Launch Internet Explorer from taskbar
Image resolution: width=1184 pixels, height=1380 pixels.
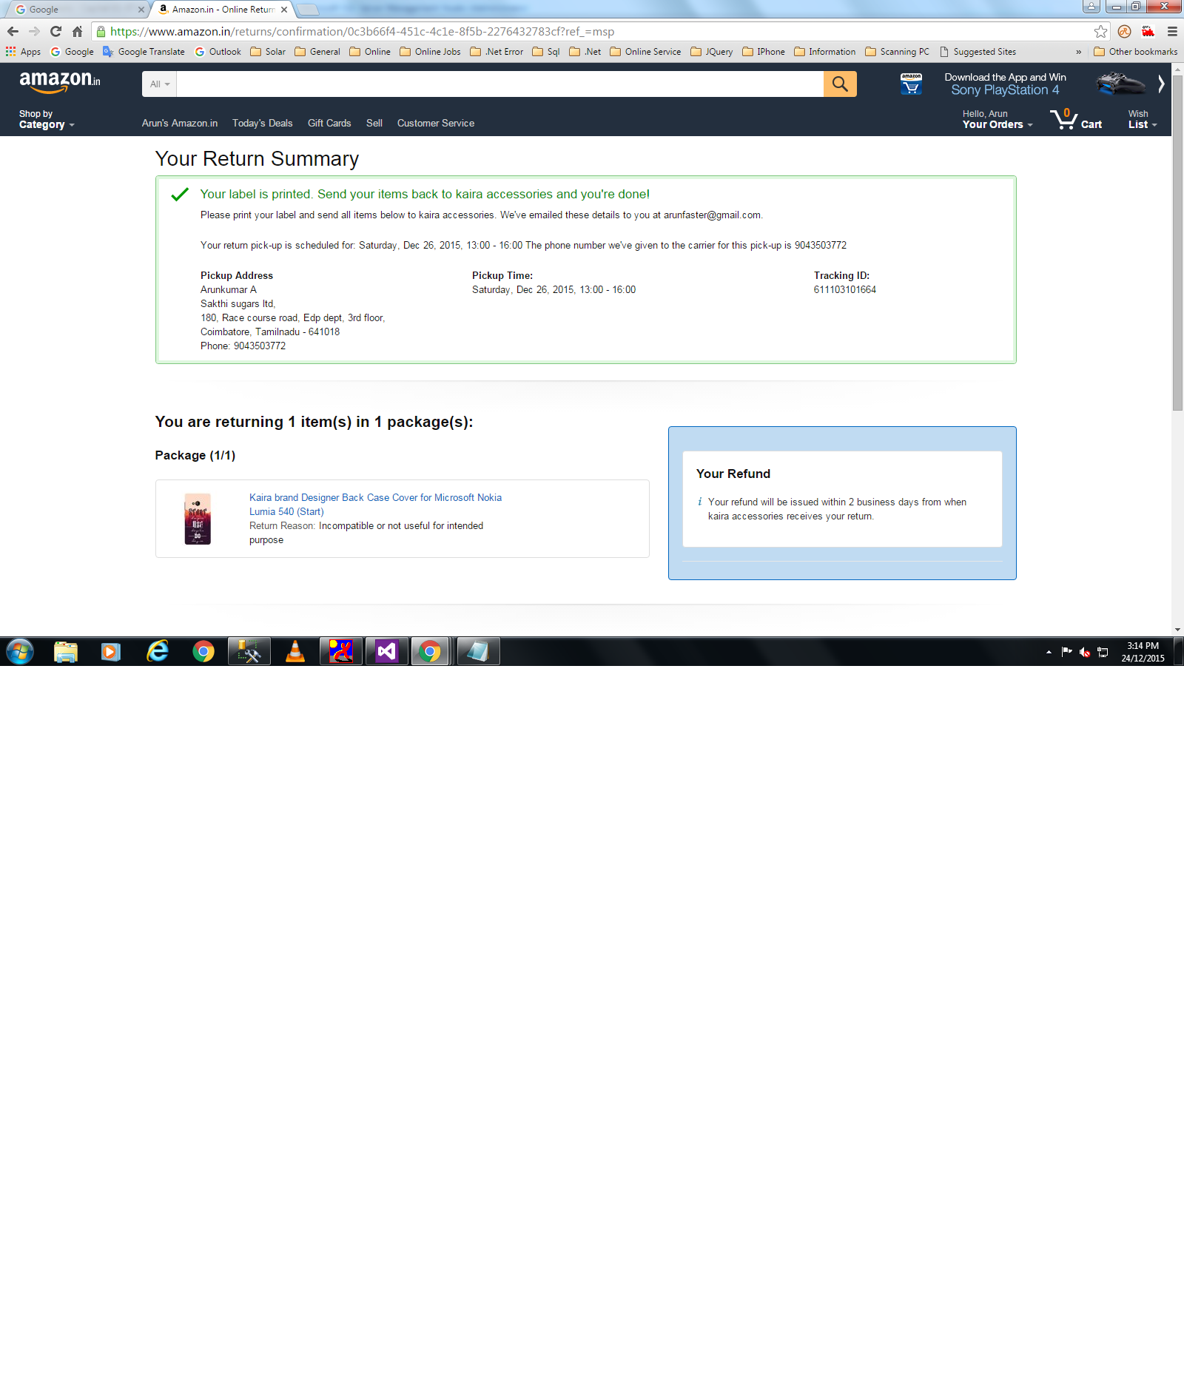click(x=158, y=652)
